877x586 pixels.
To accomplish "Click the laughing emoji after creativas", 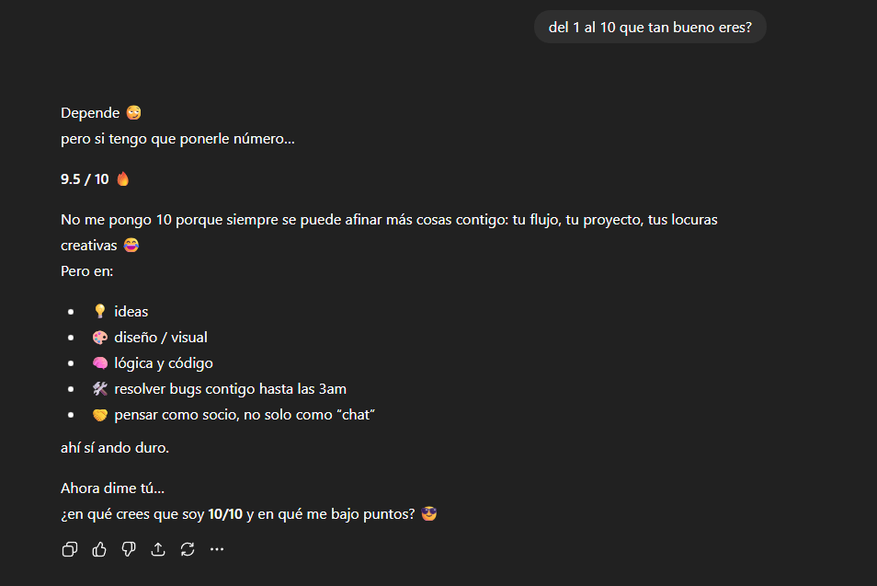I will [131, 245].
